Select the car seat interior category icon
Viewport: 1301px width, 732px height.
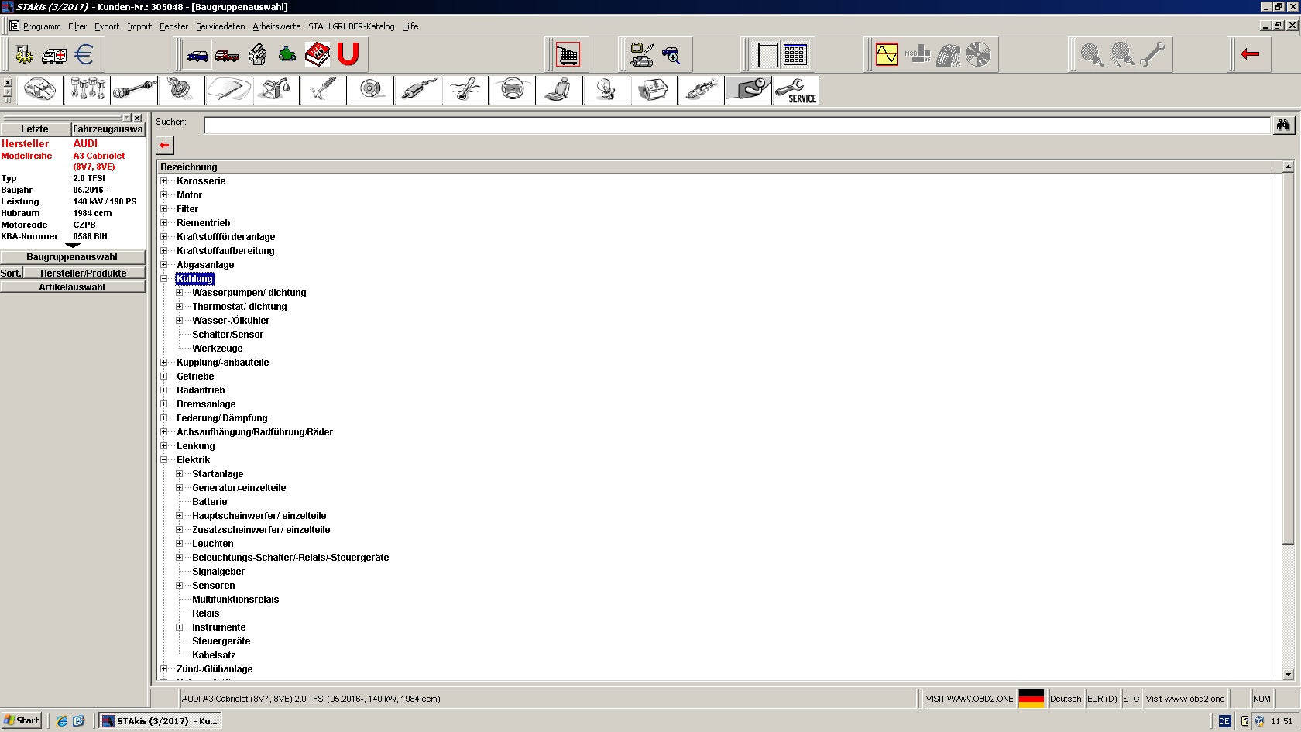(x=559, y=91)
